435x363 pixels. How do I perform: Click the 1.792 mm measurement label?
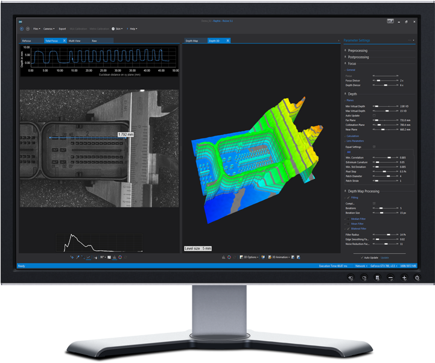(125, 134)
